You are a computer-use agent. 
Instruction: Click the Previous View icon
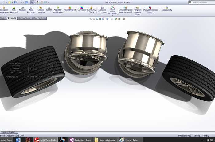[x=97, y=19]
